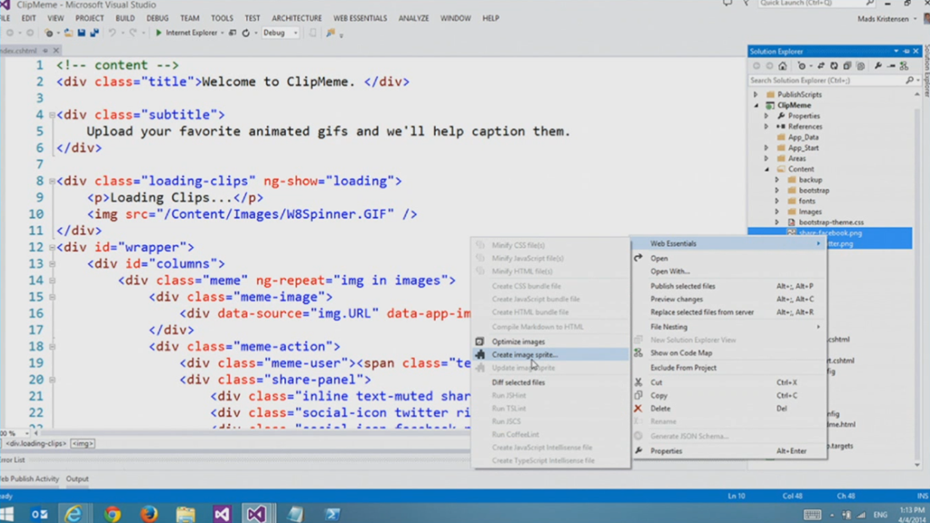Collapse subtitle div at line 4
930x523 pixels.
click(x=52, y=115)
